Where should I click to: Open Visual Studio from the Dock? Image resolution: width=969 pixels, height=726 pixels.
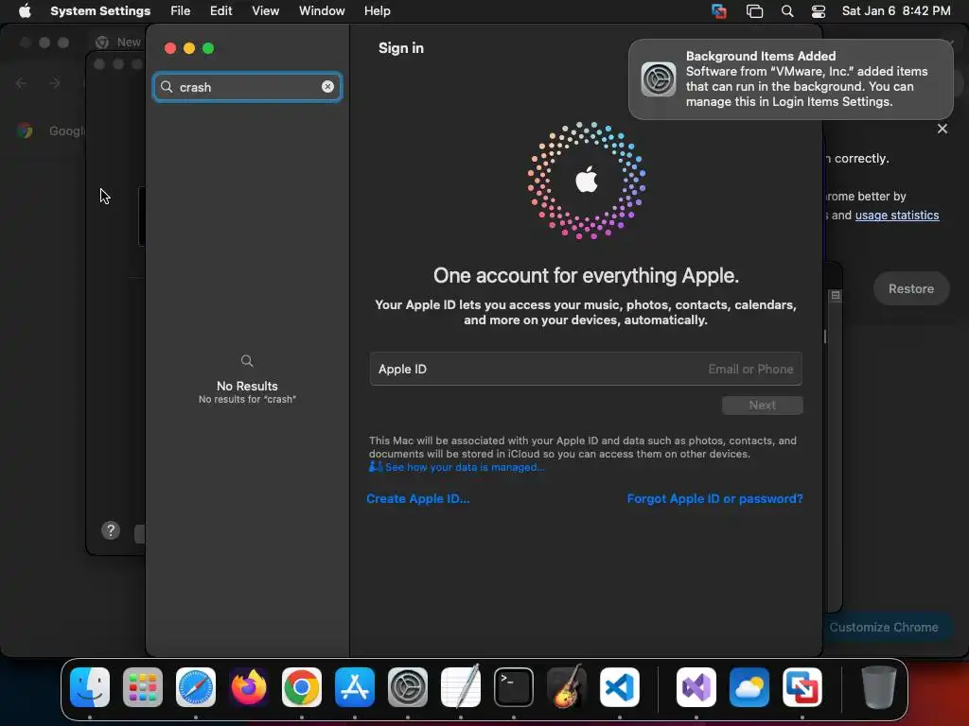(x=696, y=686)
